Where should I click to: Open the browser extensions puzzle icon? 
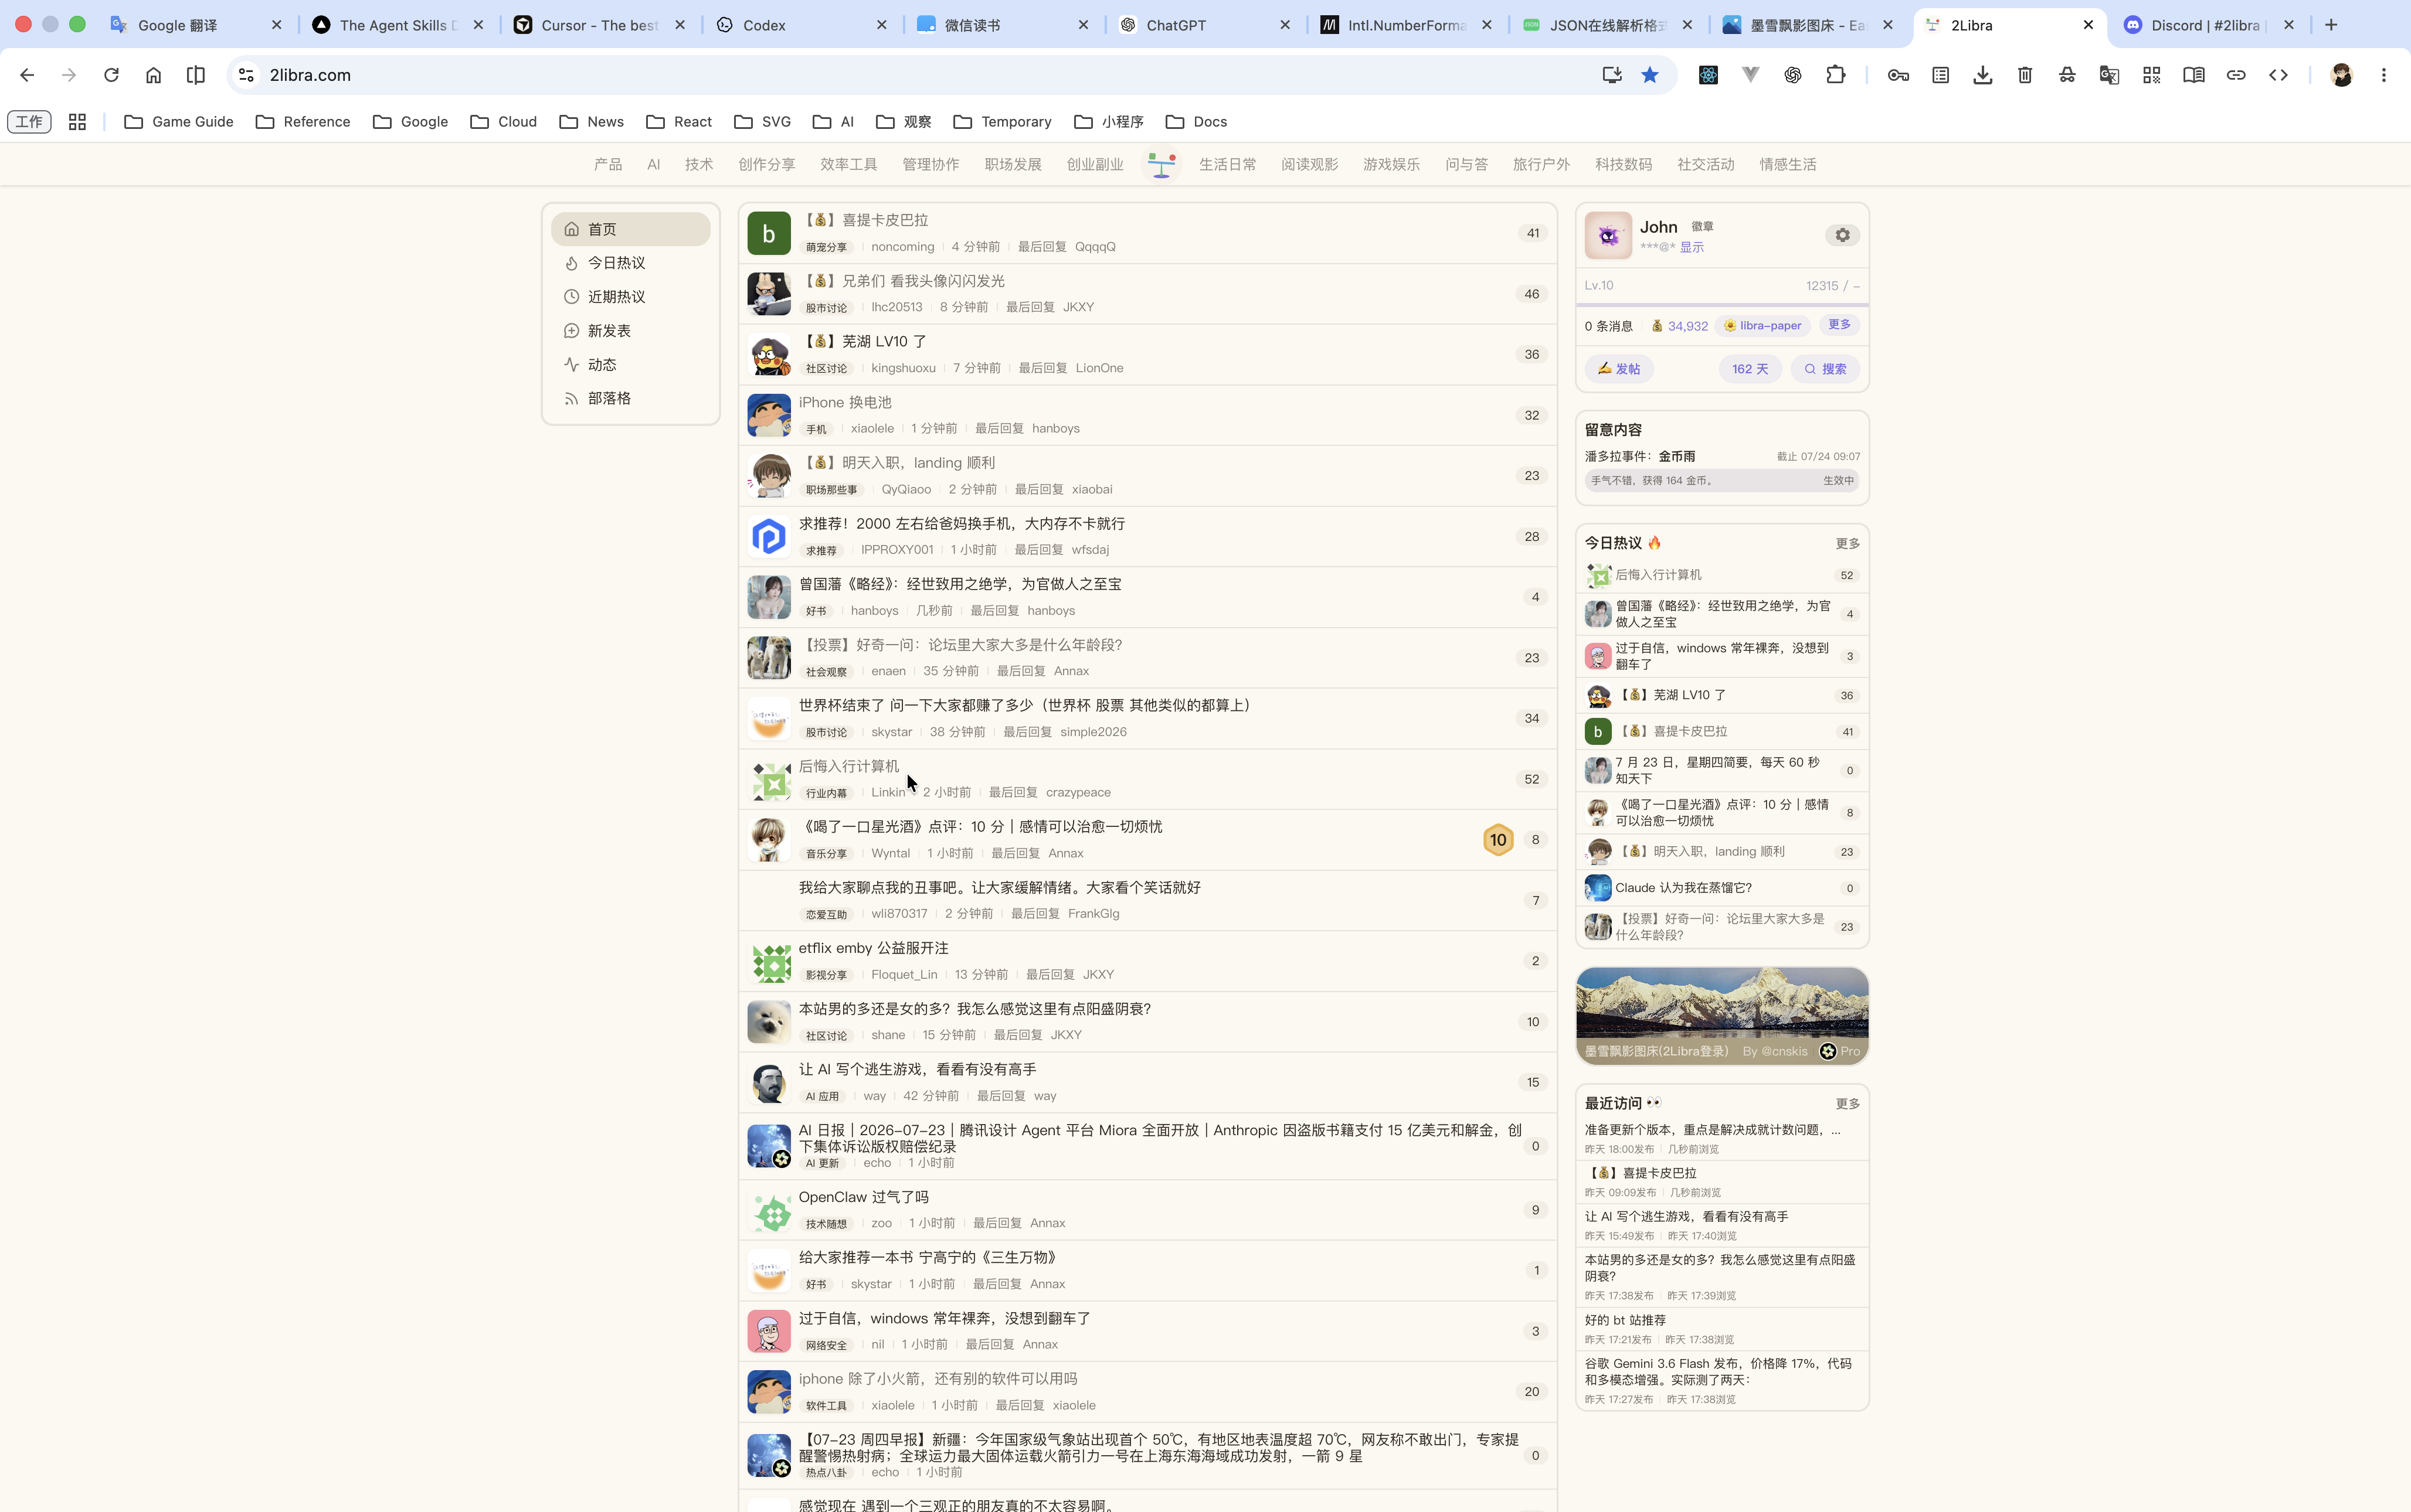(x=1835, y=75)
